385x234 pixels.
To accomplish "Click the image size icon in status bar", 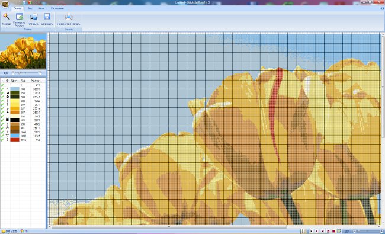I will click(3, 231).
